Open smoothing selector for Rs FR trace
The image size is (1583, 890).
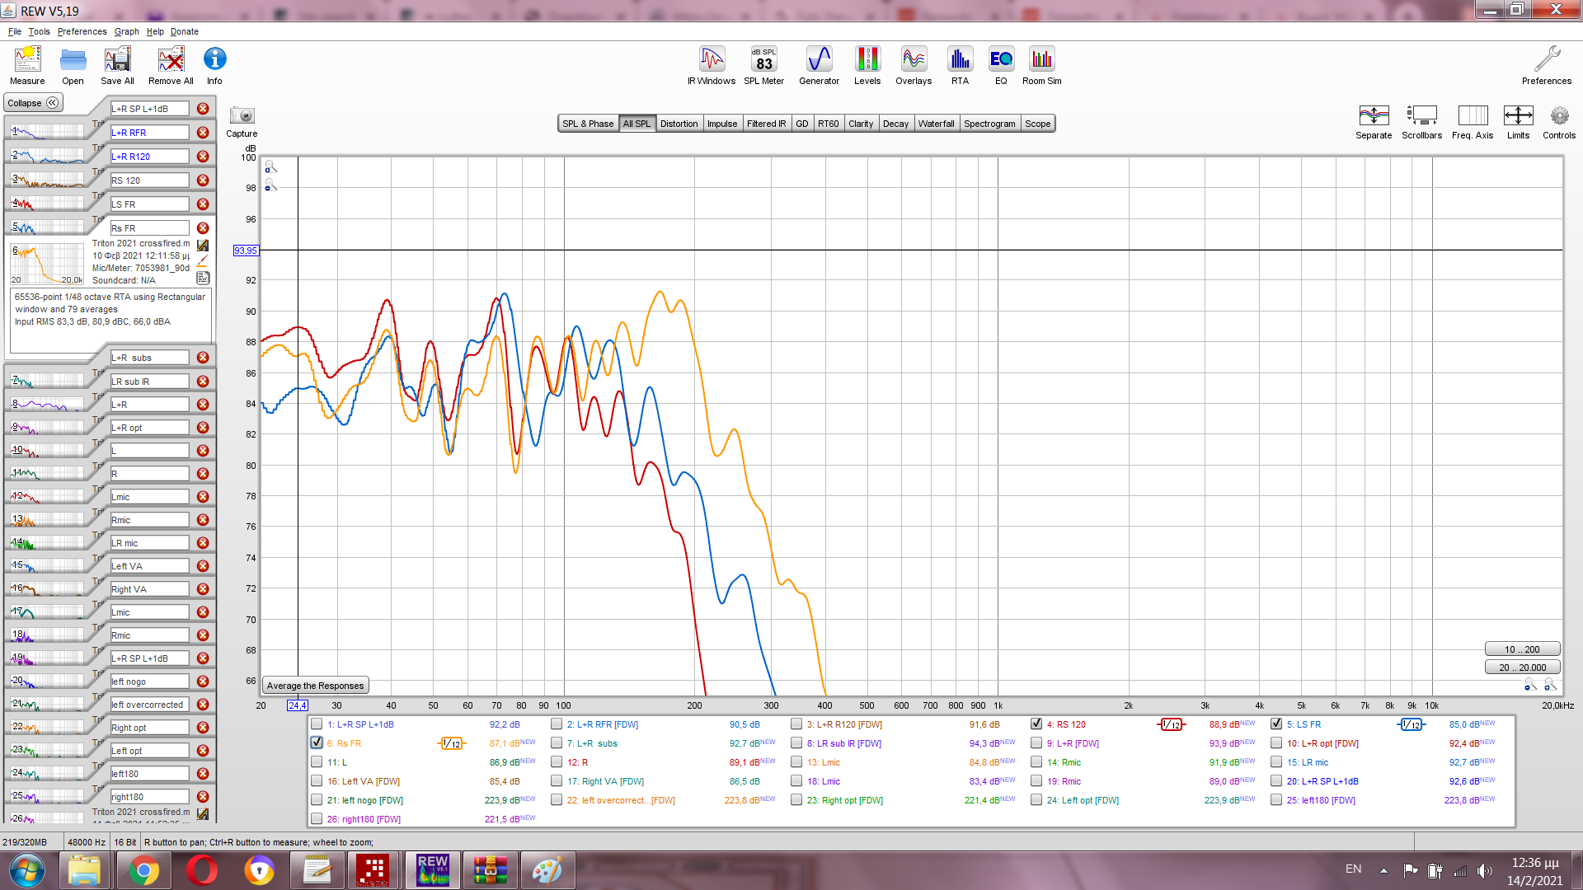(x=452, y=743)
